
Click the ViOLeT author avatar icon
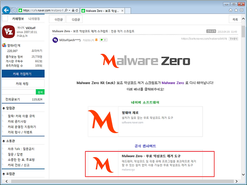coord(55,40)
